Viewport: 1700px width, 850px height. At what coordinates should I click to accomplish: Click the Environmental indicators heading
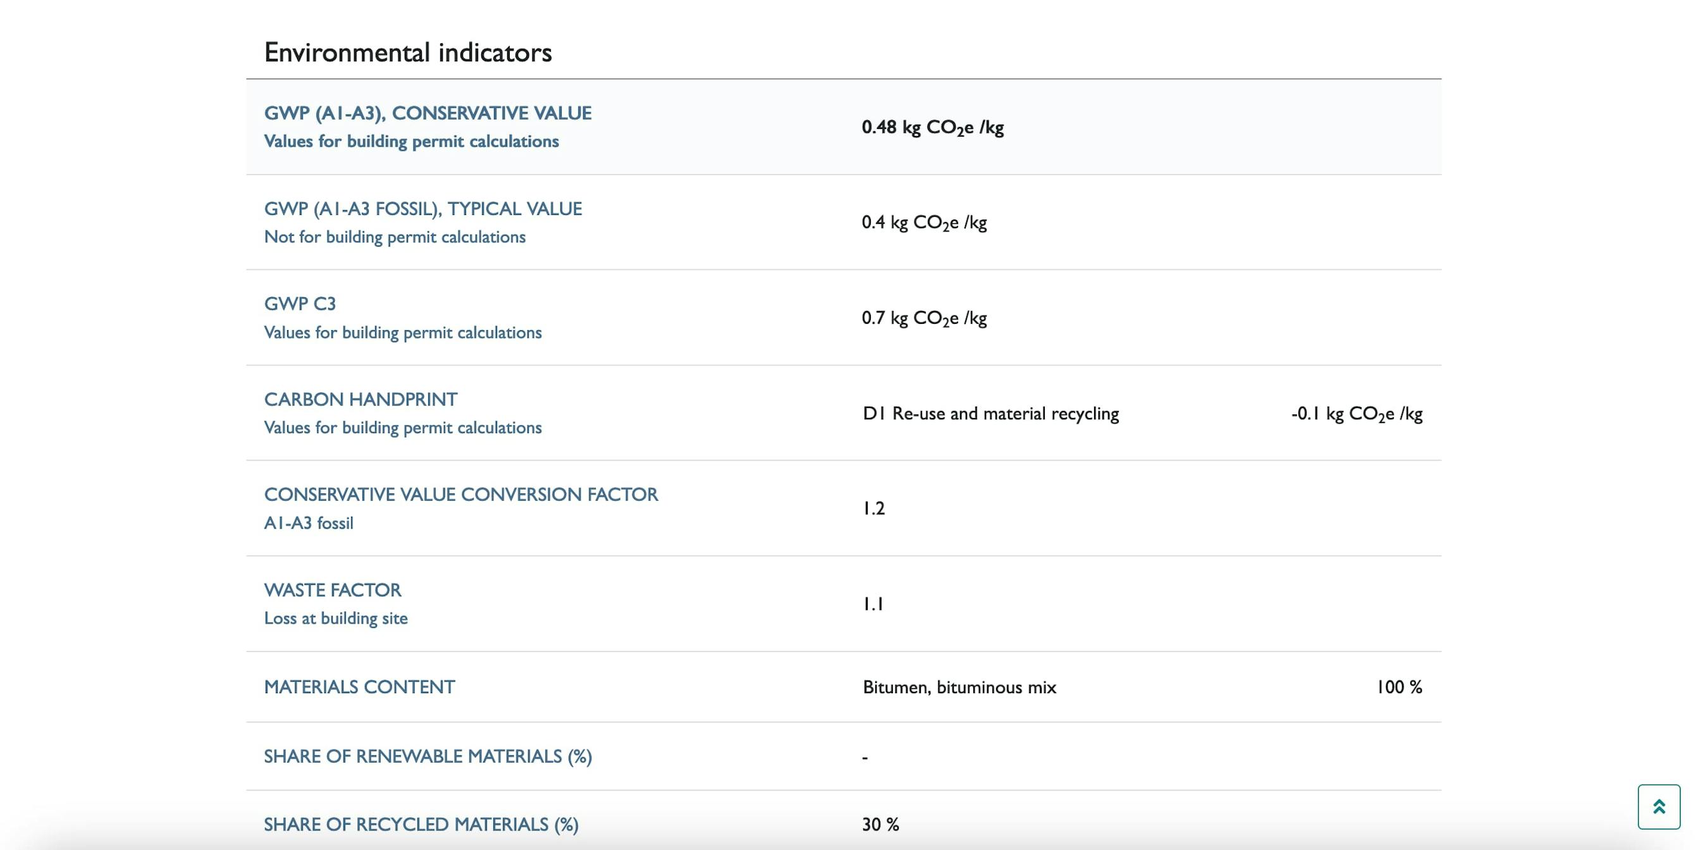[x=407, y=52]
